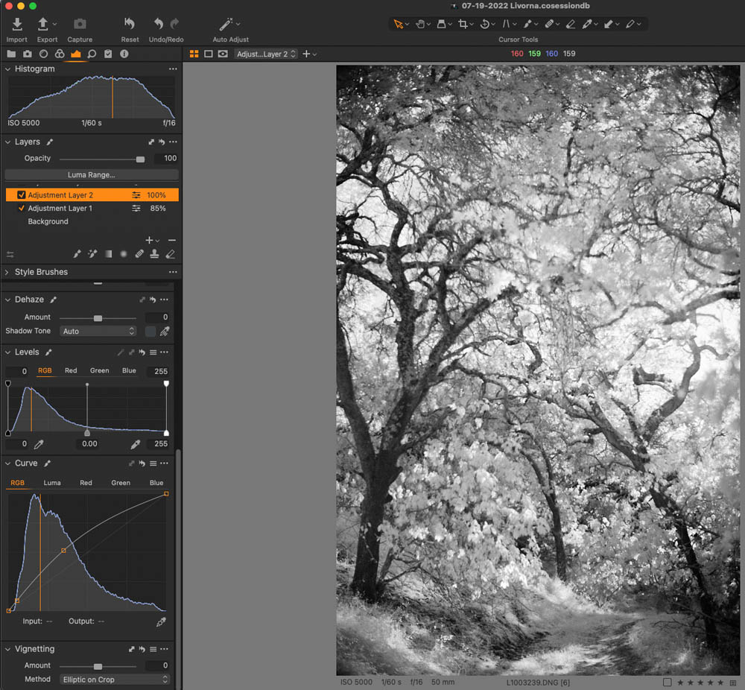Open the Library folder tool tab
The height and width of the screenshot is (690, 745).
pos(11,54)
